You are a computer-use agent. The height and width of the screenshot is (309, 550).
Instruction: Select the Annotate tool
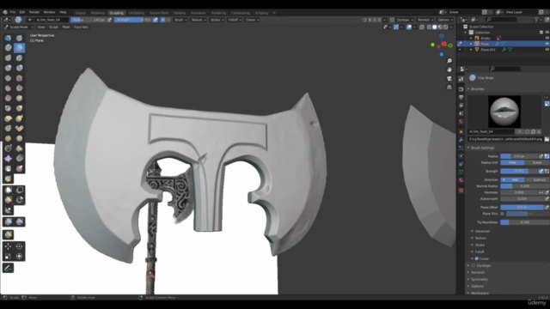[x=8, y=268]
